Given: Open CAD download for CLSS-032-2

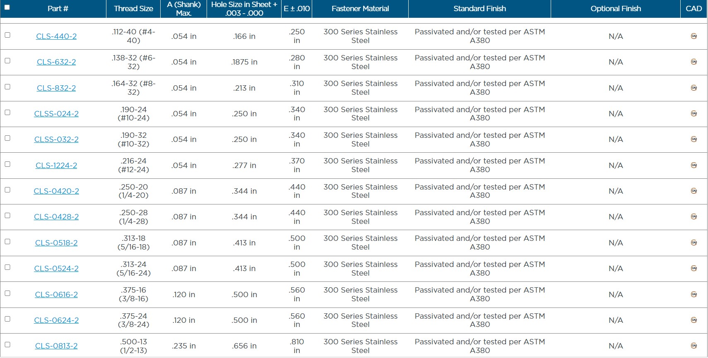Looking at the screenshot, I should click(x=694, y=139).
